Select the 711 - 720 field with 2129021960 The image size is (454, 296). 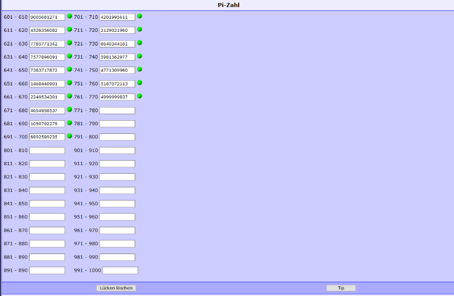point(117,30)
